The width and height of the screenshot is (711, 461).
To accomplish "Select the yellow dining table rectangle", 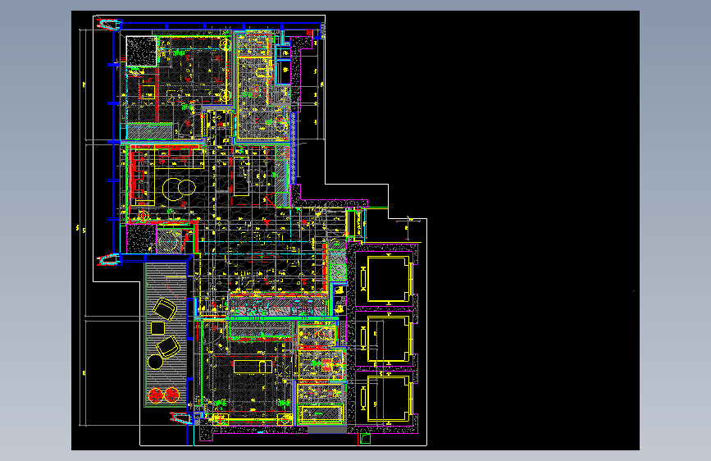I will (x=241, y=176).
